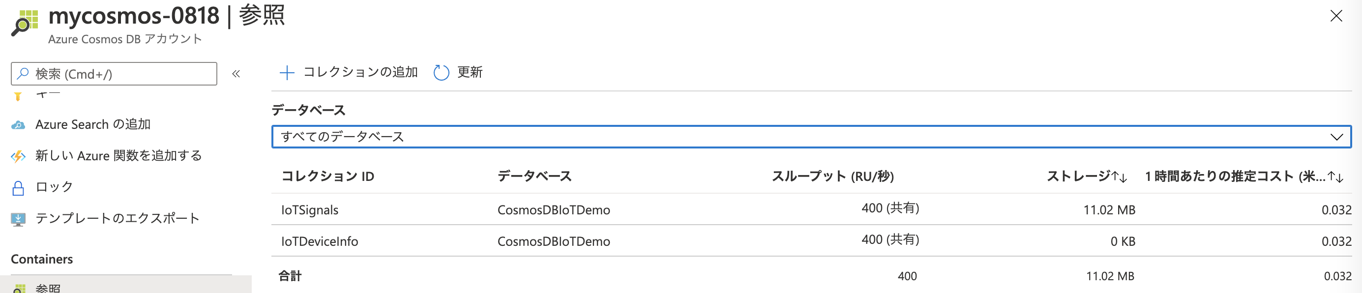The width and height of the screenshot is (1362, 293).
Task: Click the lock icon beside ロック
Action: coord(18,187)
